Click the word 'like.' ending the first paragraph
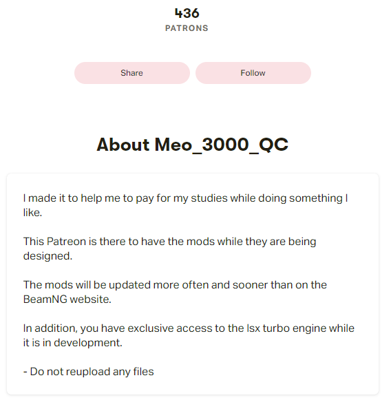 coord(32,213)
